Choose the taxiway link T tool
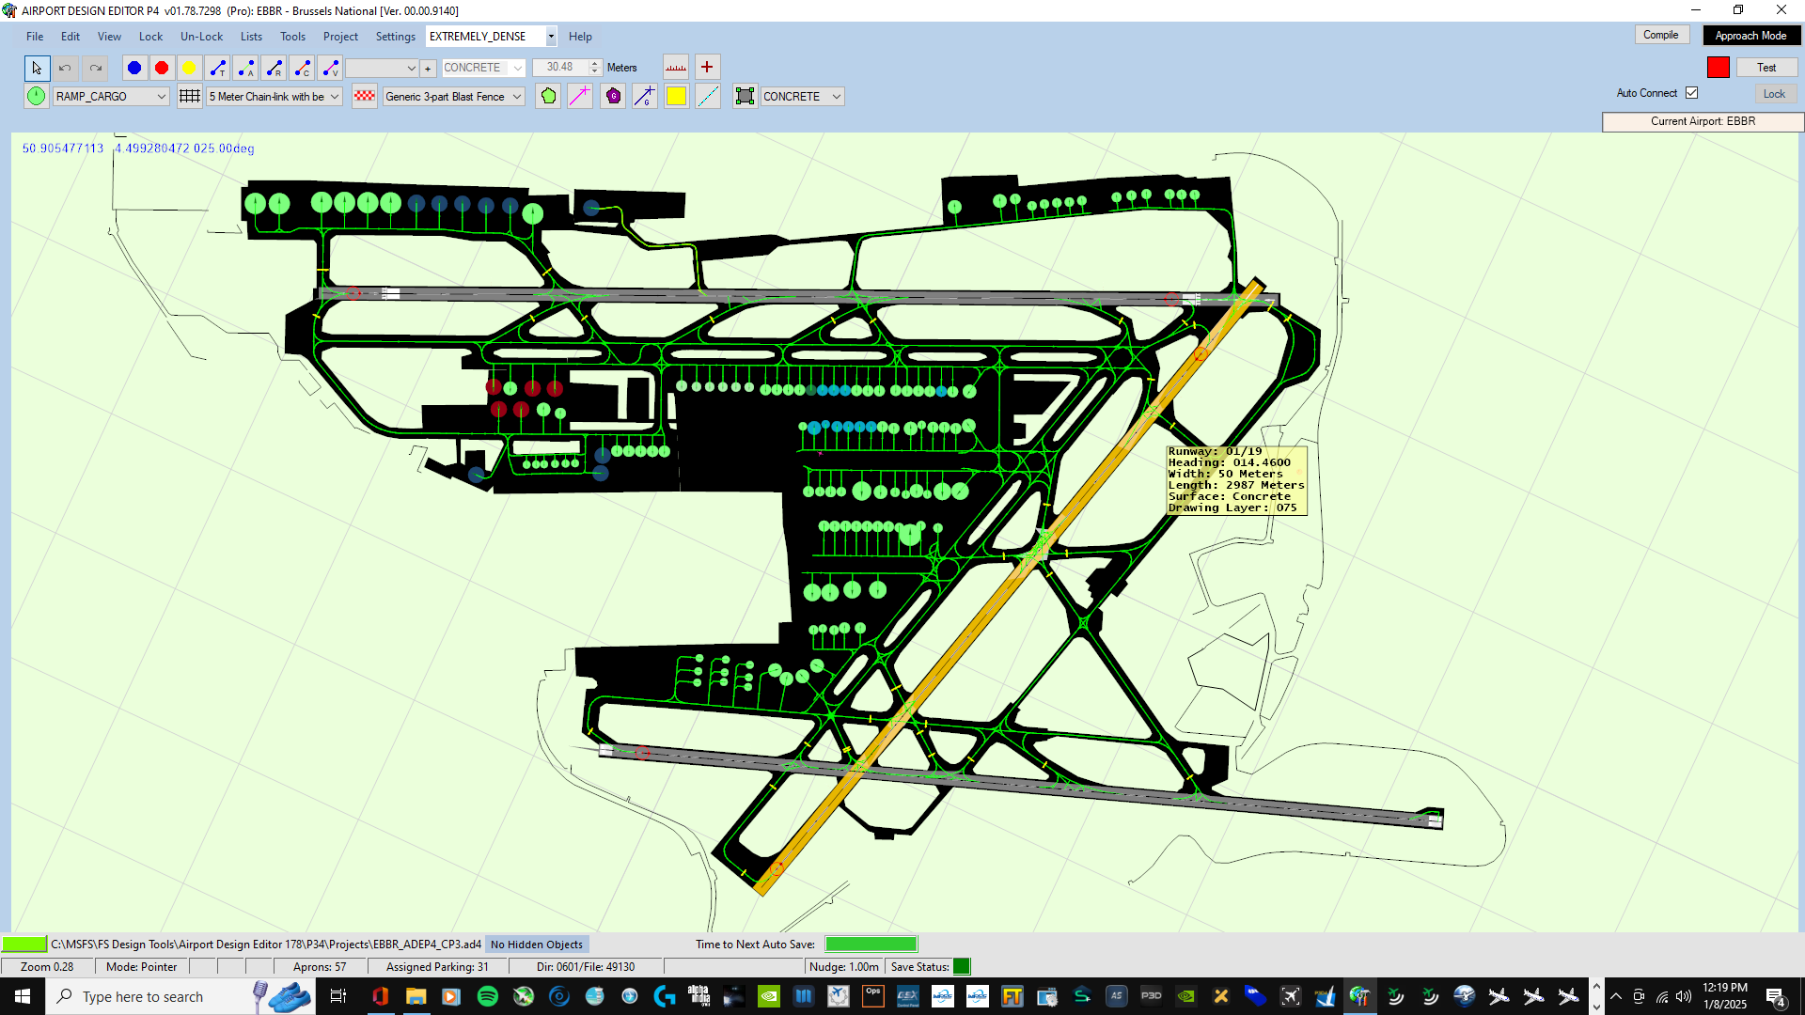 point(218,68)
